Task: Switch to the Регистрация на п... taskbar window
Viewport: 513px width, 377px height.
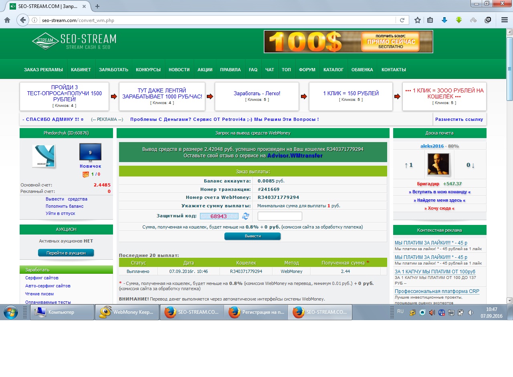Action: point(256,312)
